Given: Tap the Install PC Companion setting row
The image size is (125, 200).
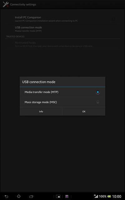Looking at the screenshot, I should [62, 19].
